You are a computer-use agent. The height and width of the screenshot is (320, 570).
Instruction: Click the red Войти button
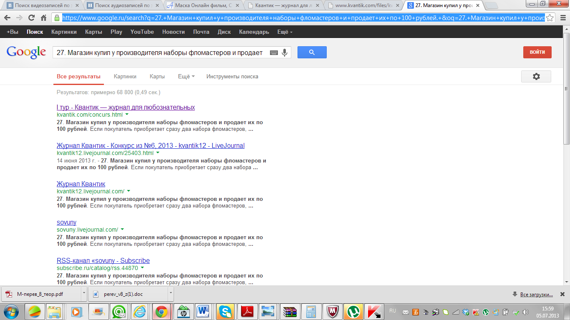537,52
